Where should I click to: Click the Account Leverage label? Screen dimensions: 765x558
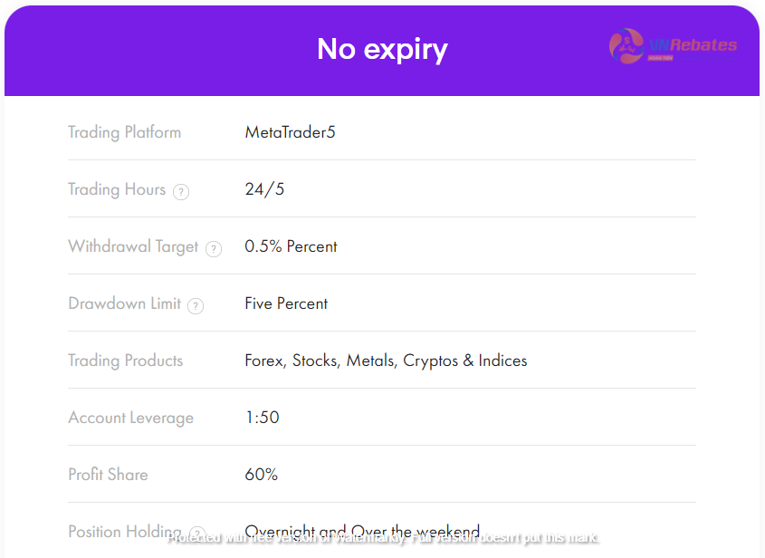[x=130, y=418]
